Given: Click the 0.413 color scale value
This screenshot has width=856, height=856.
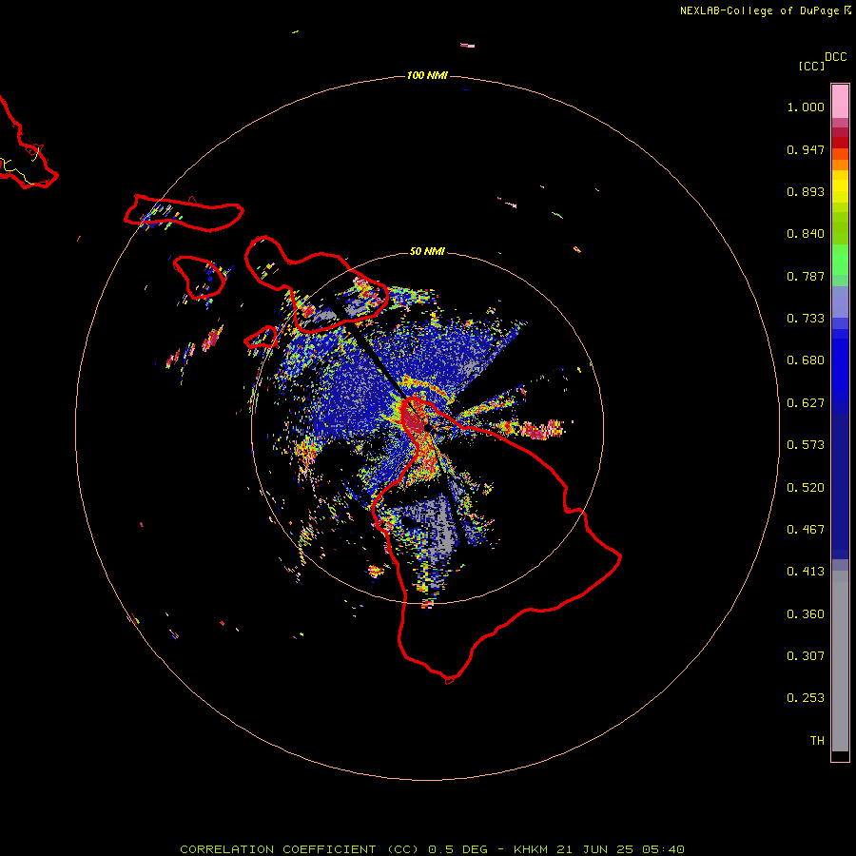Looking at the screenshot, I should click(806, 572).
